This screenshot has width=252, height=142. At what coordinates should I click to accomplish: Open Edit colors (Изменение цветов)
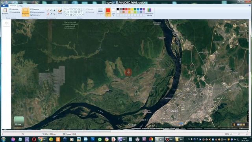149,12
